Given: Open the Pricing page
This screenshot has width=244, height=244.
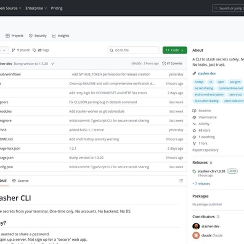Looking at the screenshot, I should (57, 8).
